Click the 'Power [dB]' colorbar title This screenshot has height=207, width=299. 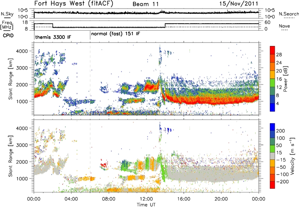tap(285, 79)
